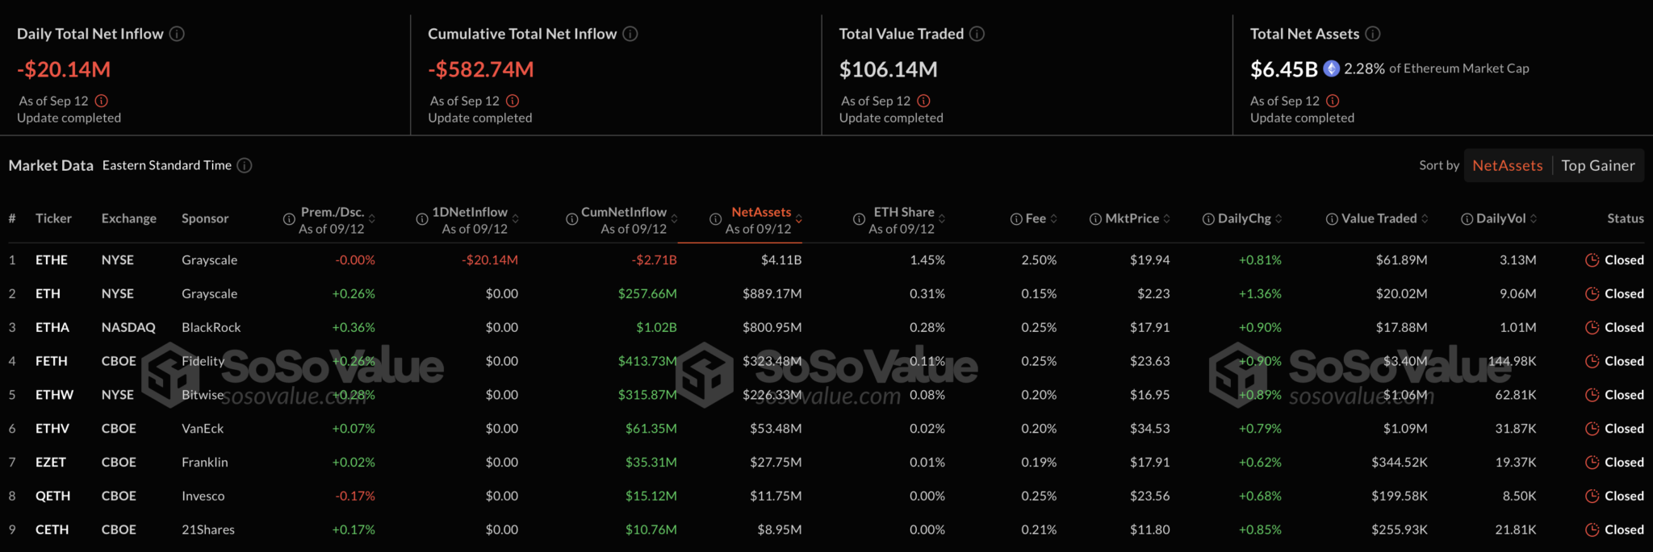Click the NASDAQ exchange cell
Image resolution: width=1653 pixels, height=552 pixels.
128,327
